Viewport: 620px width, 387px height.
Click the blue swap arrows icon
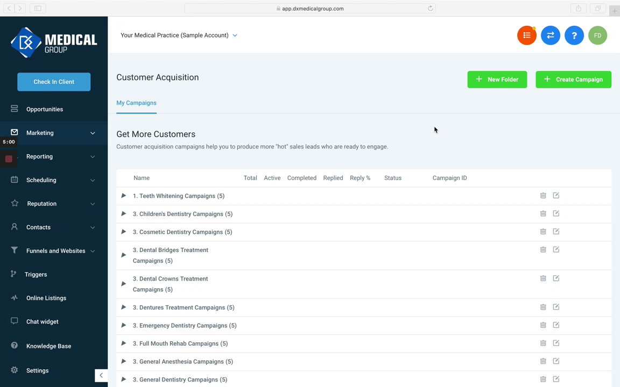(550, 35)
